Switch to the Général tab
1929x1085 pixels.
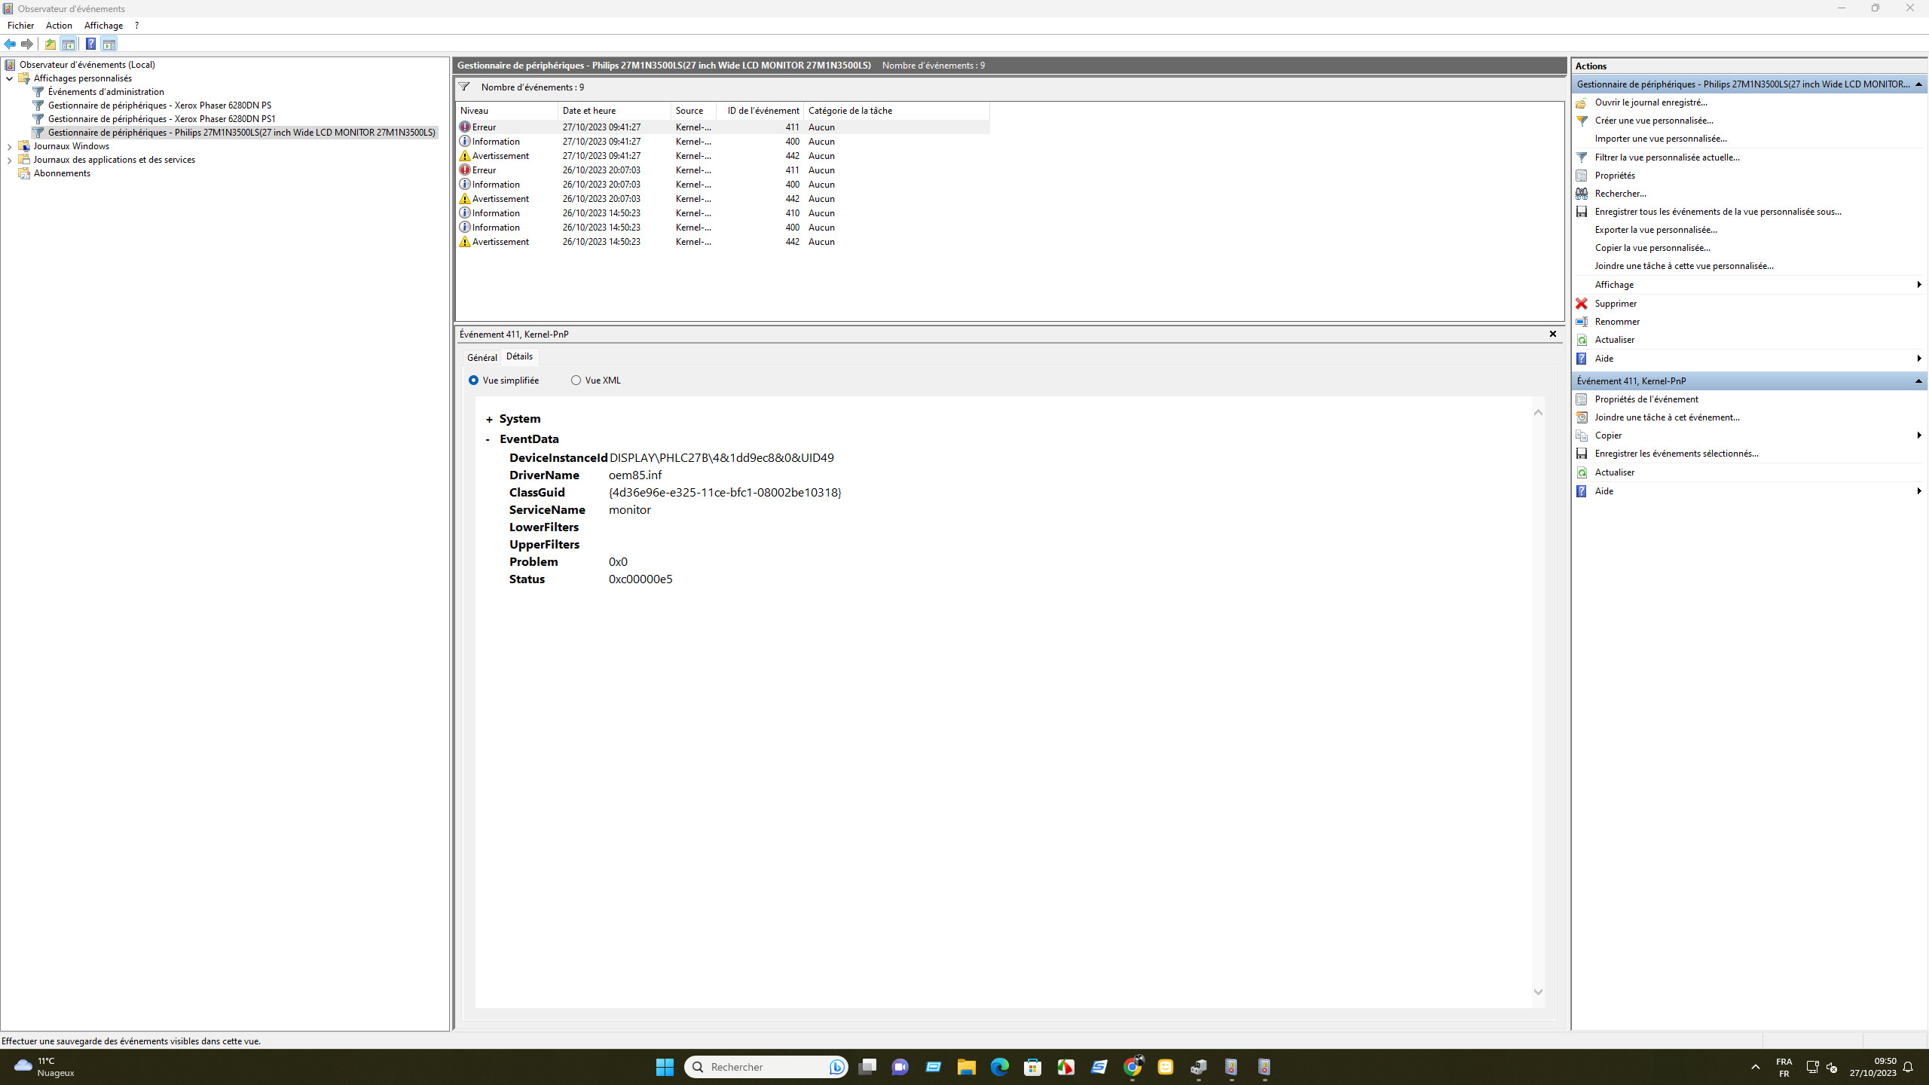point(481,357)
